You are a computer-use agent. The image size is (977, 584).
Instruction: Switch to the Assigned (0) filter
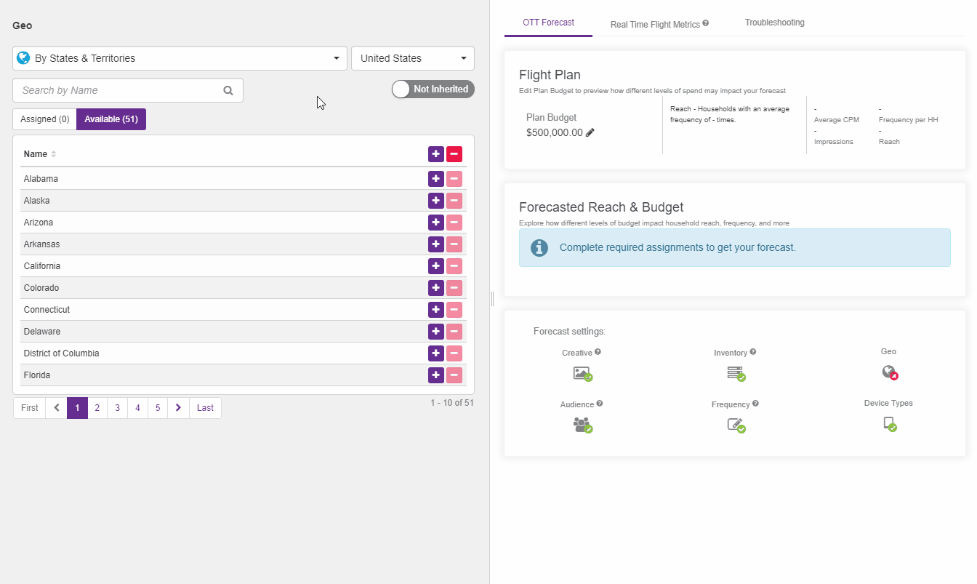44,119
